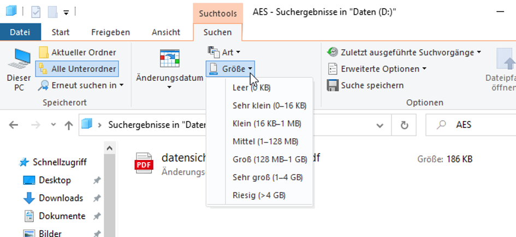Switch to the Ansicht ribbon tab
This screenshot has height=237, width=516.
[x=165, y=32]
